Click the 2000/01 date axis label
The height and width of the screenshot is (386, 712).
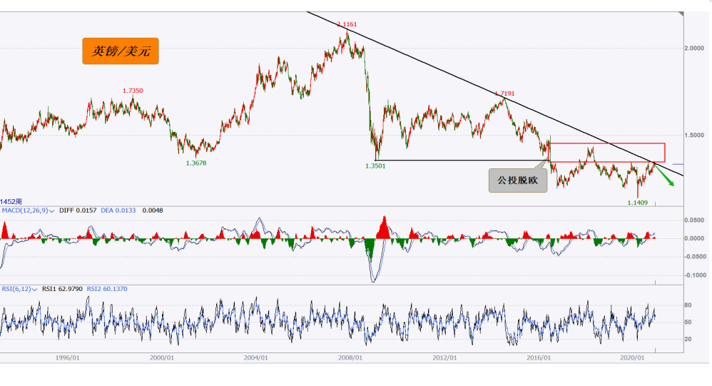pyautogui.click(x=162, y=358)
